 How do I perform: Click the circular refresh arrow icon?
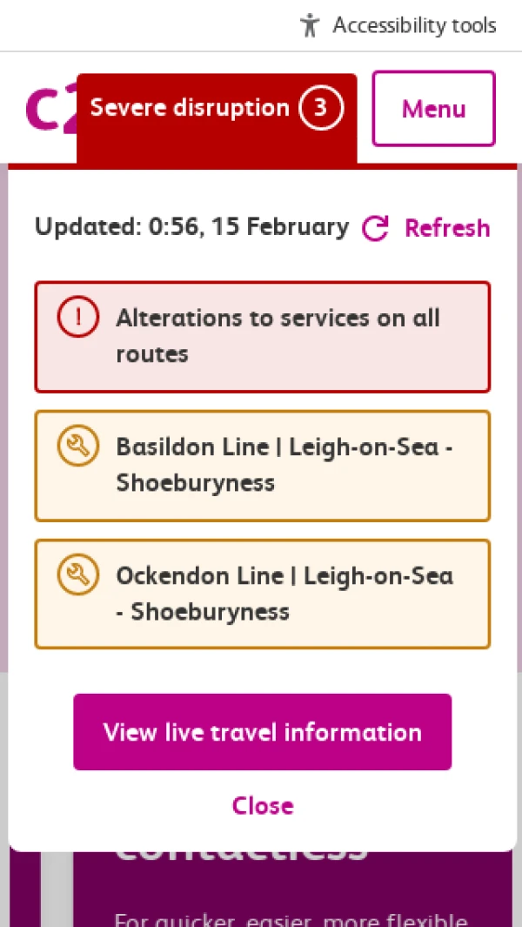click(375, 228)
